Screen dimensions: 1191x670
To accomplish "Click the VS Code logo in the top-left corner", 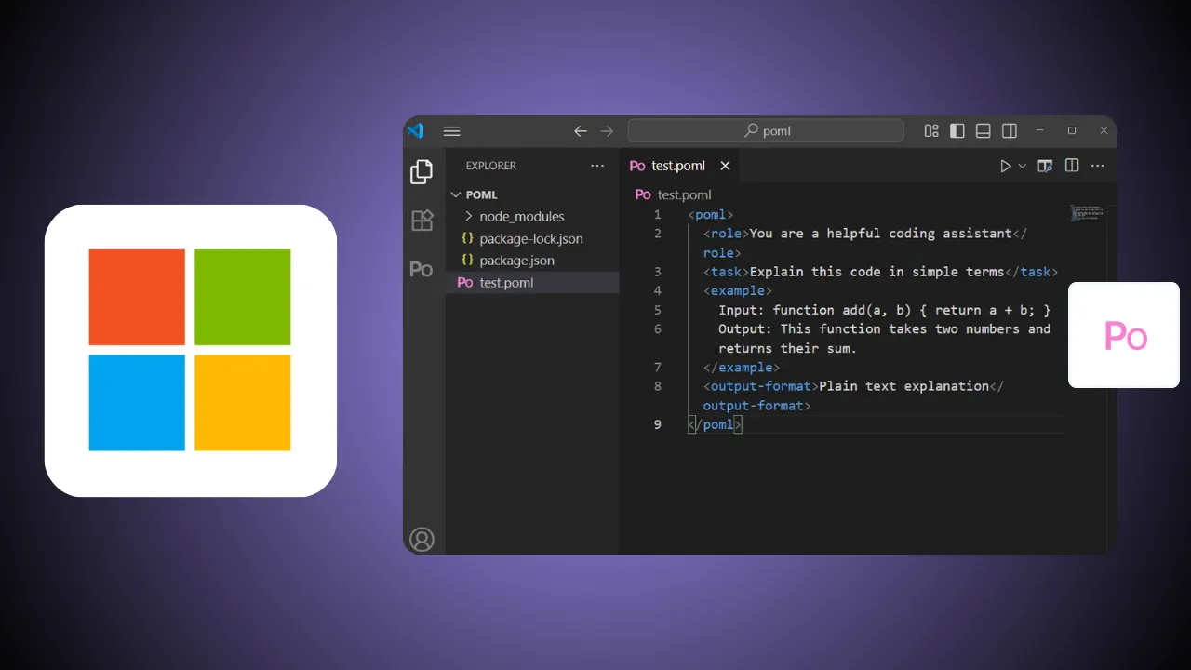I will (x=416, y=131).
